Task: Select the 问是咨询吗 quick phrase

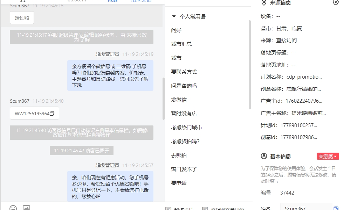Action: coord(184,86)
